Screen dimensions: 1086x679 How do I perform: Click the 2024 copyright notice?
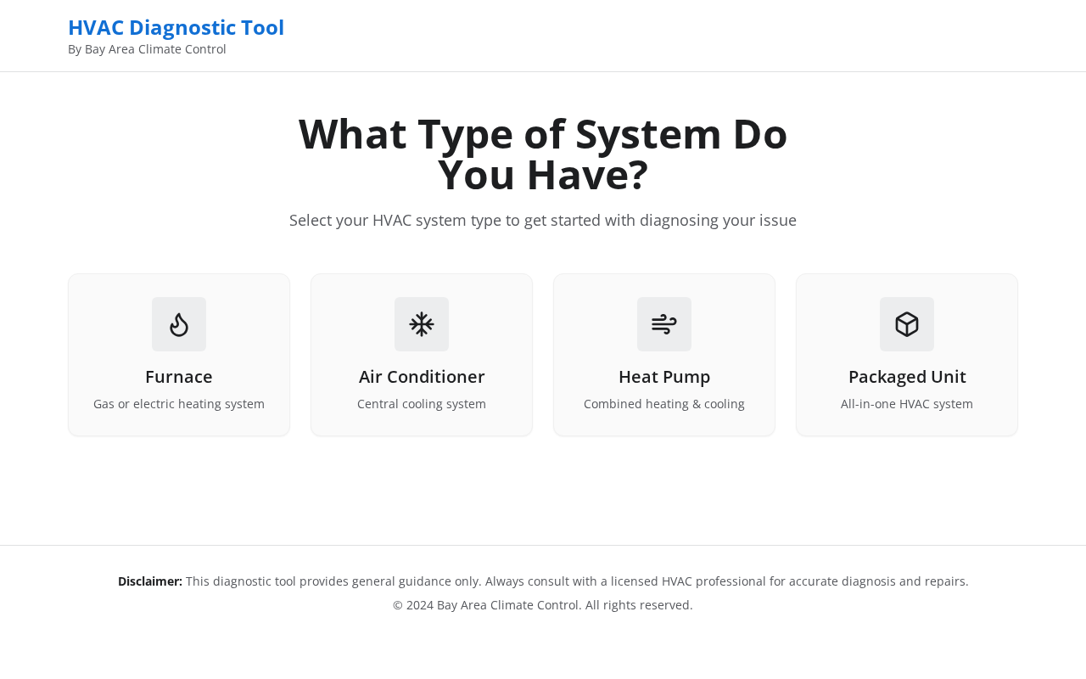(543, 605)
